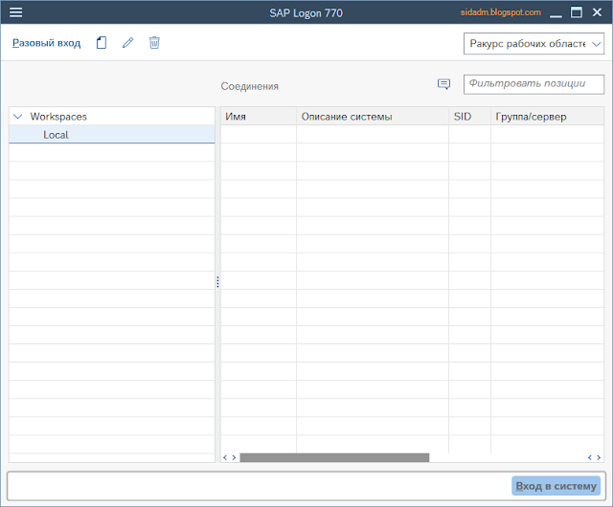This screenshot has height=507, width=613.
Task: Close the SAP Logon 770 window
Action: 597,12
